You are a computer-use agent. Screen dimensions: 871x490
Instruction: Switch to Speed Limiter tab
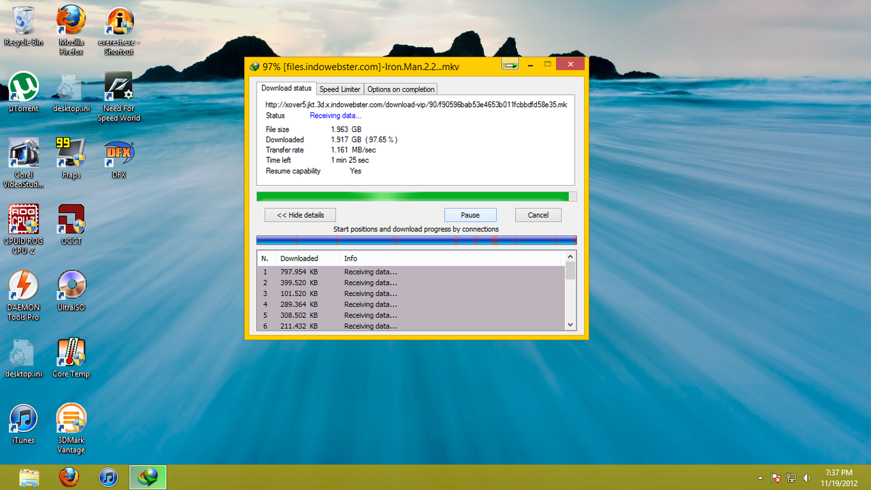pyautogui.click(x=340, y=89)
